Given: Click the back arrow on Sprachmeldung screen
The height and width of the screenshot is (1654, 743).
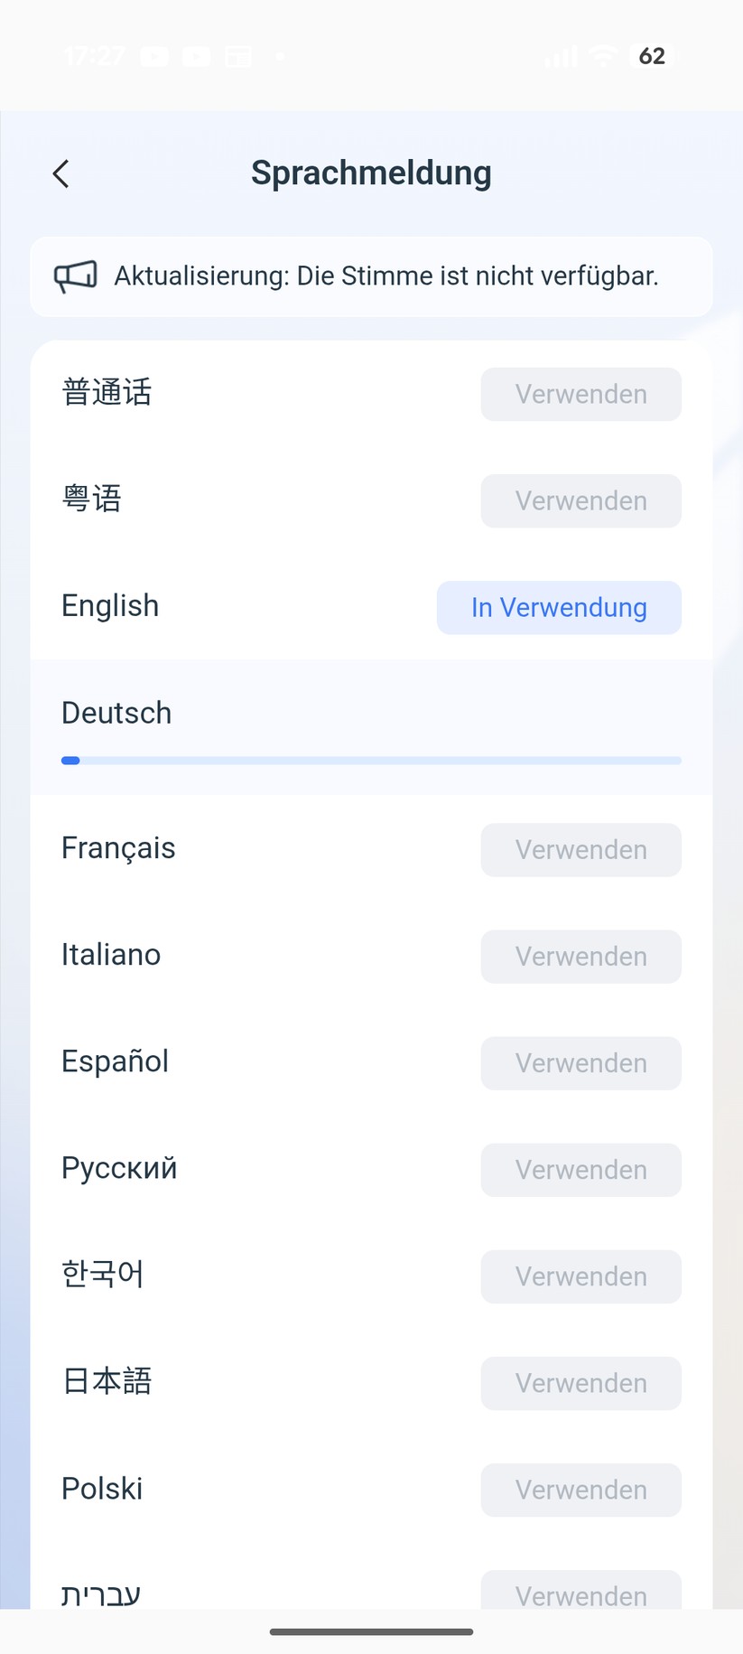Looking at the screenshot, I should [60, 173].
